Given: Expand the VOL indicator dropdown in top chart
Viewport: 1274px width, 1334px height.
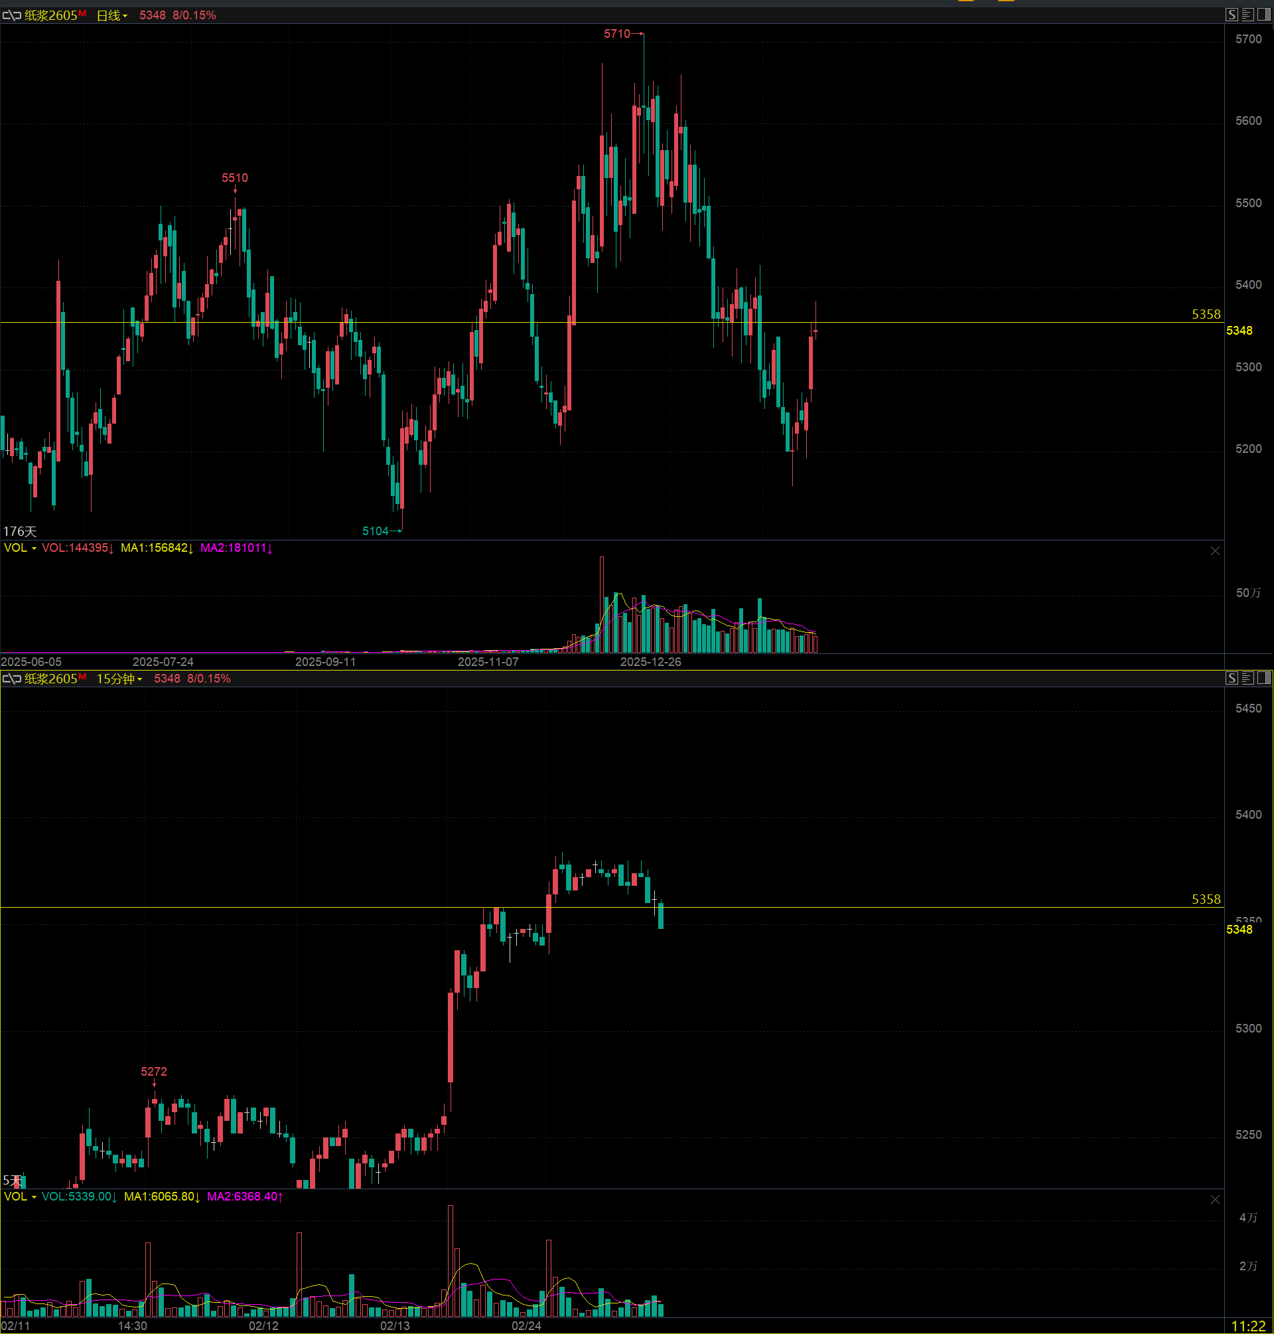Looking at the screenshot, I should [x=21, y=548].
